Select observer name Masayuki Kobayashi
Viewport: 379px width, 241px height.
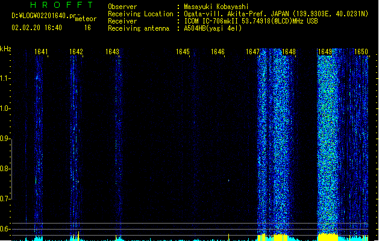point(216,7)
